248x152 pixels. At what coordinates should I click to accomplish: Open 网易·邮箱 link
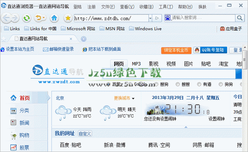tap(203, 145)
